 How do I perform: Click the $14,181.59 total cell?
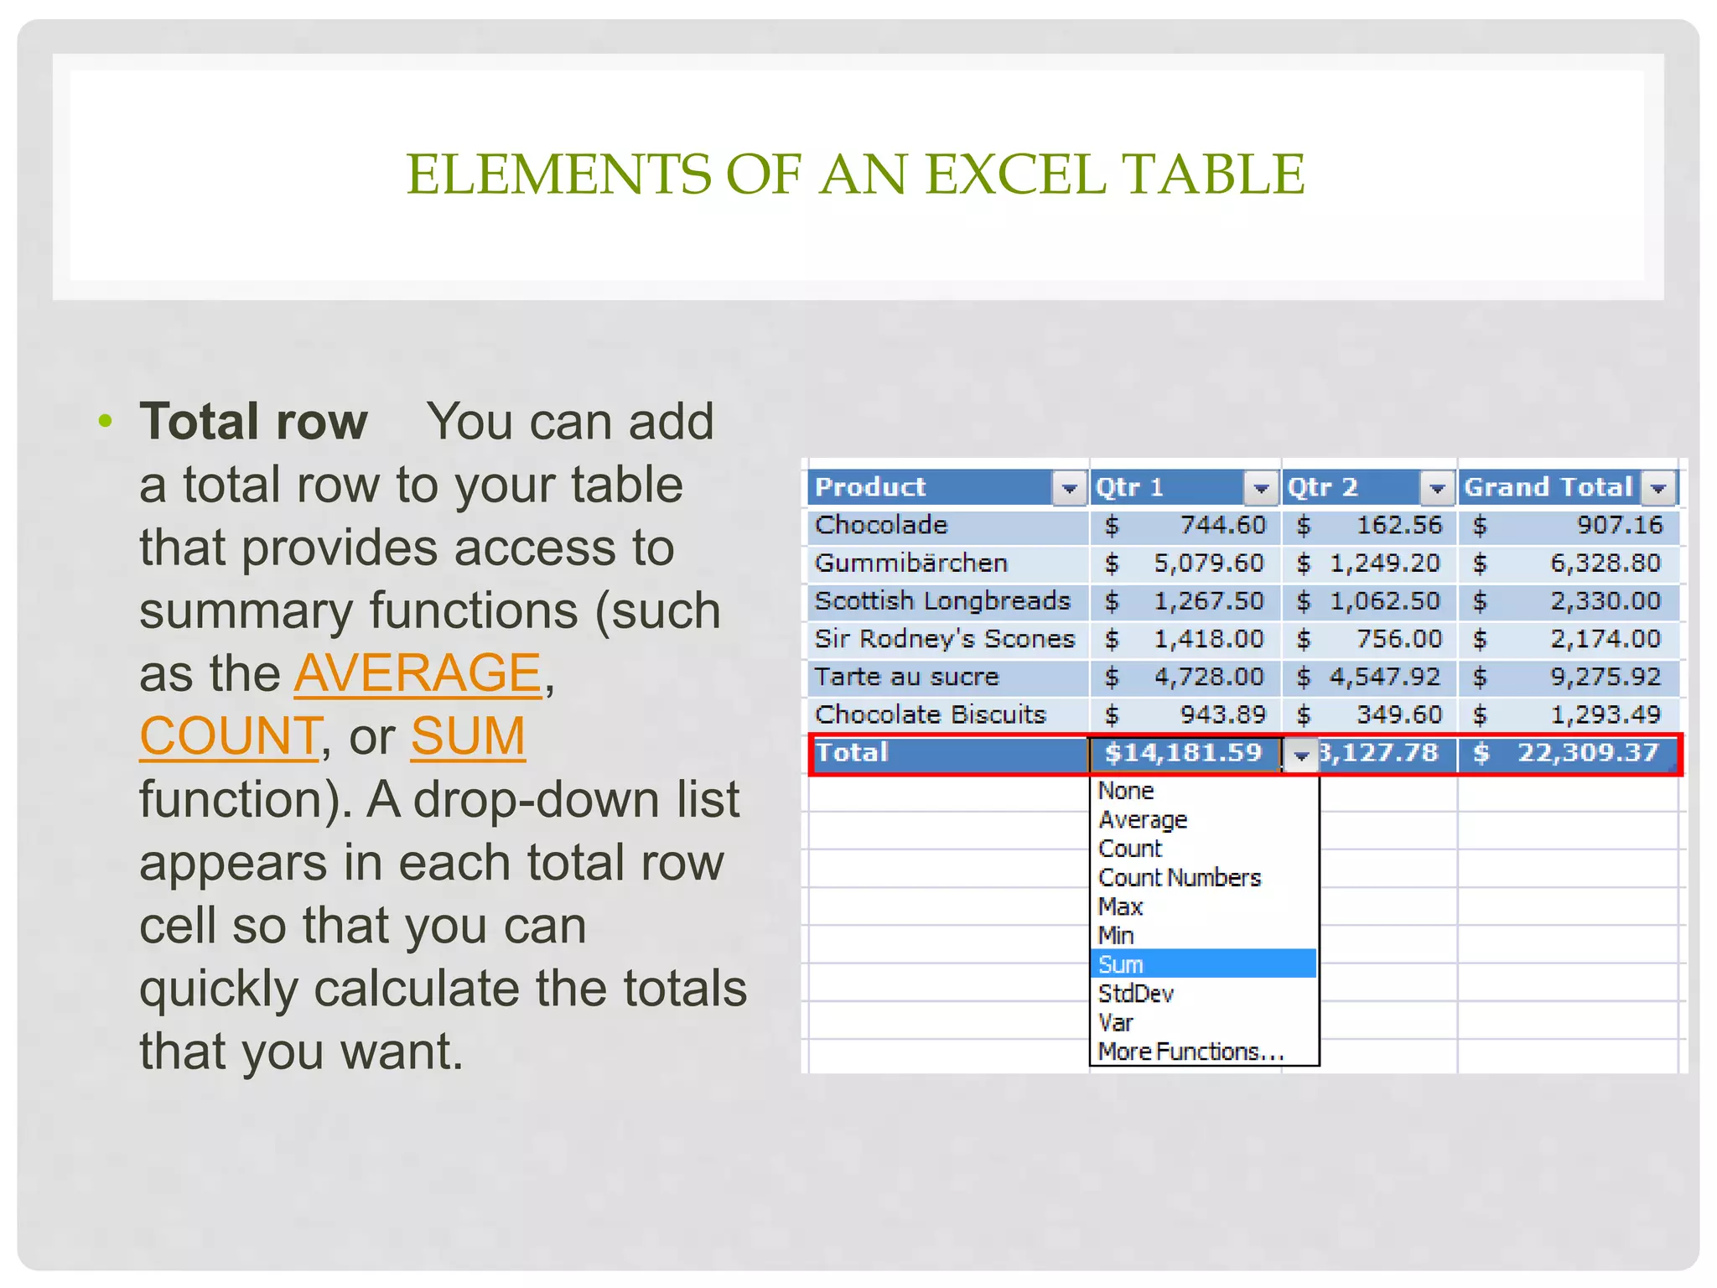pyautogui.click(x=1183, y=753)
